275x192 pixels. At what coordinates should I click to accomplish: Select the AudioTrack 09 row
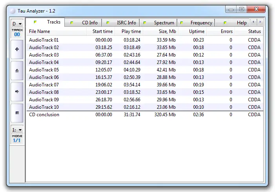coord(145,100)
